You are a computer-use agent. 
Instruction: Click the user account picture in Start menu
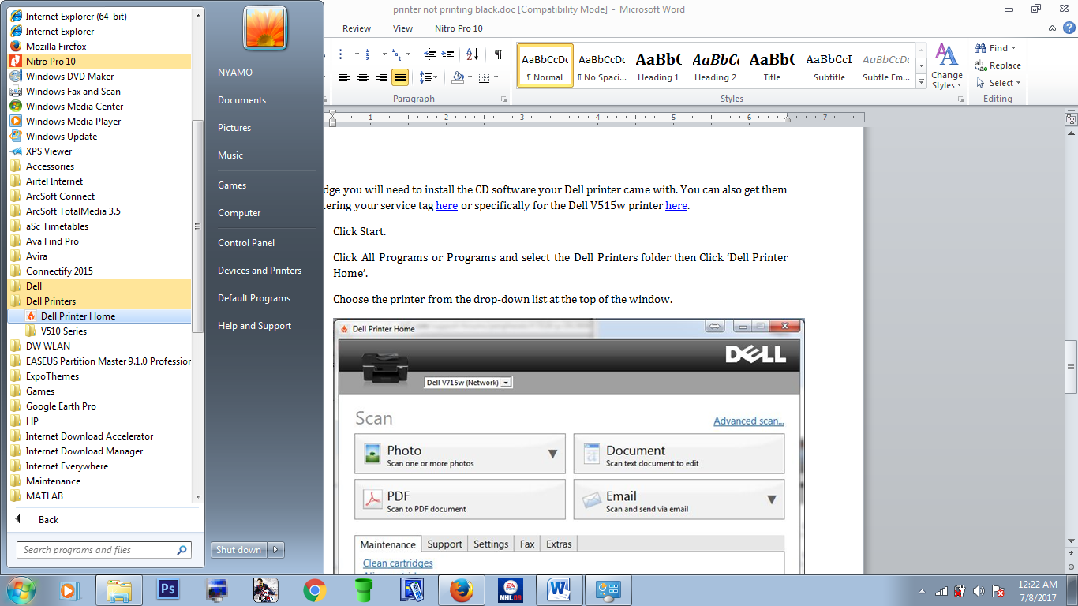265,28
